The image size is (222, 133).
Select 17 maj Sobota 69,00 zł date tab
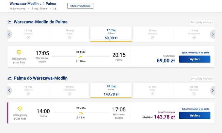point(111,34)
